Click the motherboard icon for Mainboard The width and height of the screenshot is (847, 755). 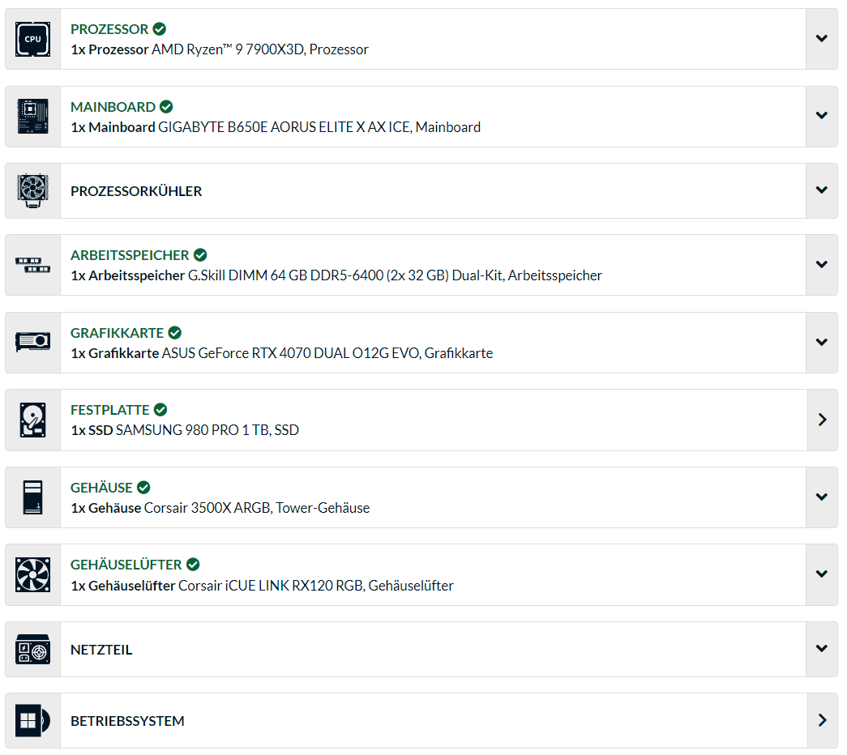pyautogui.click(x=33, y=116)
